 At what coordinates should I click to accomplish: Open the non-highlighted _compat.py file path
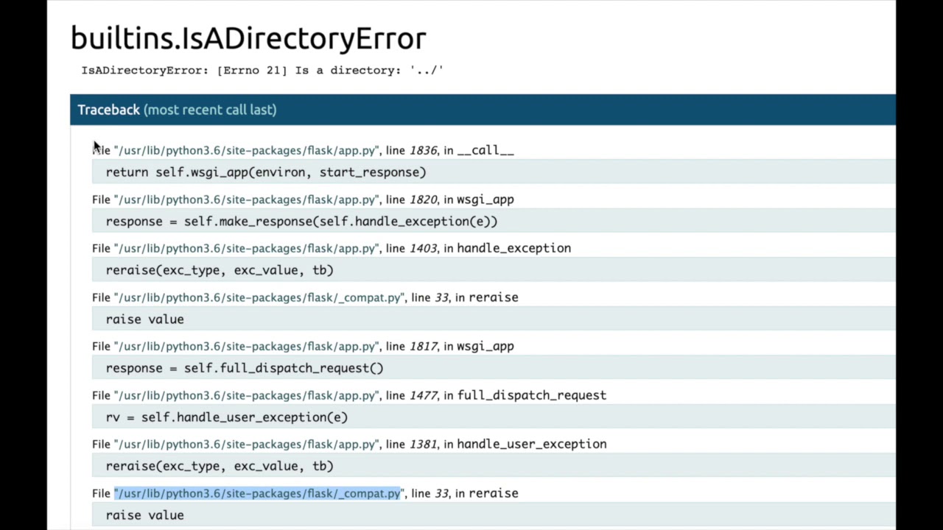pyautogui.click(x=259, y=297)
